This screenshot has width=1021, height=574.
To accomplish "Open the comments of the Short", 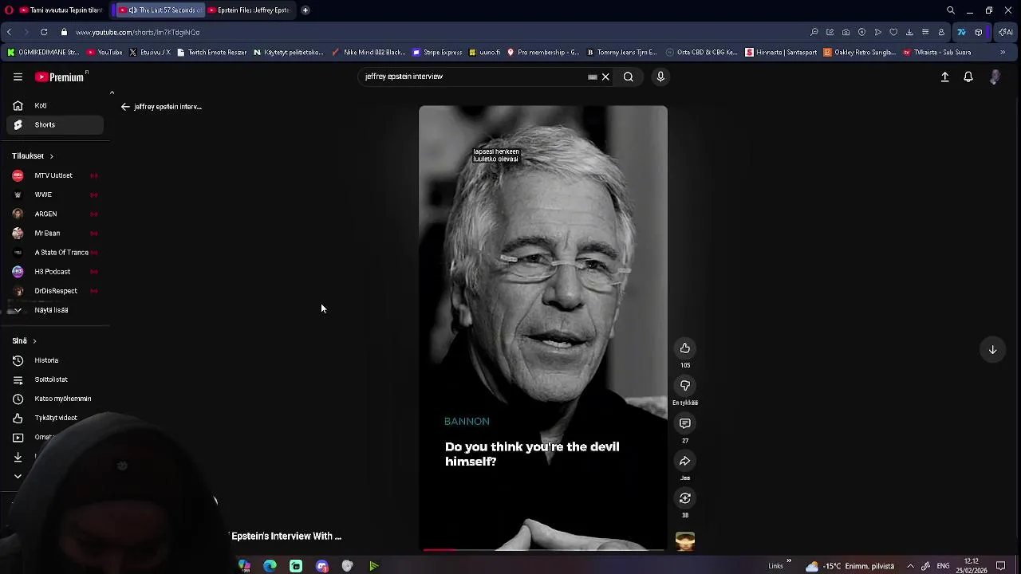I will tap(685, 423).
